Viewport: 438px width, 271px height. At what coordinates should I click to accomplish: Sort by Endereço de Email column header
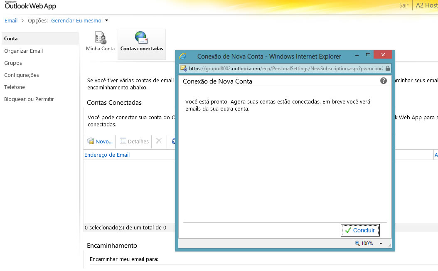pos(107,155)
